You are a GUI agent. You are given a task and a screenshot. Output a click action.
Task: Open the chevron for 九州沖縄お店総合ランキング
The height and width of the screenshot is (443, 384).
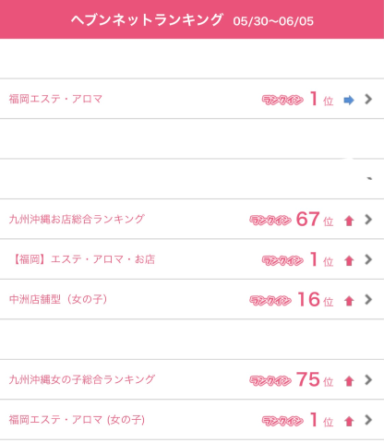coord(368,220)
